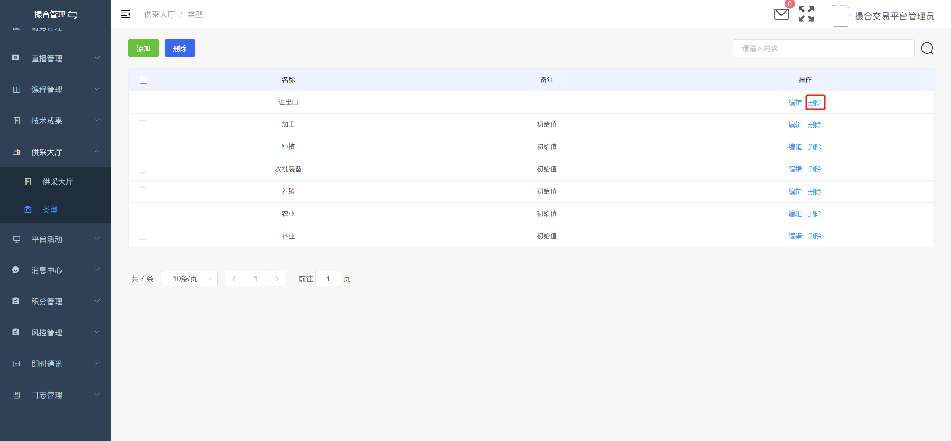Screen dimensions: 951x441
Task: Expand the 积分管理 menu chevron
Action: point(97,301)
